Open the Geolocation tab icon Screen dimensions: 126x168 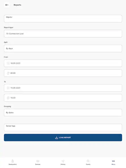click(12, 161)
